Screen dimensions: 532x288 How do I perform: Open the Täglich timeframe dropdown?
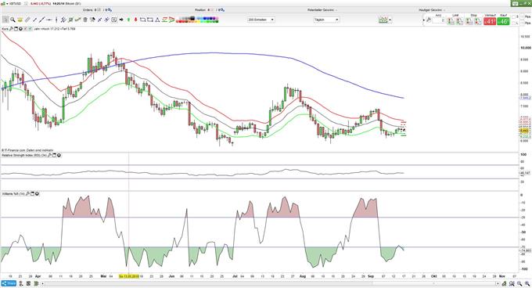(x=326, y=20)
